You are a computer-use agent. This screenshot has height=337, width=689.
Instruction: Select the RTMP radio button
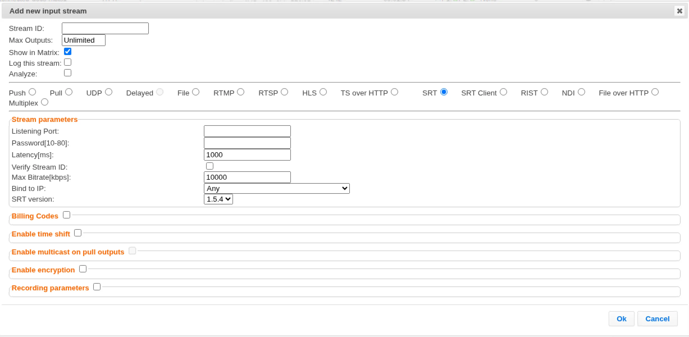click(x=241, y=92)
